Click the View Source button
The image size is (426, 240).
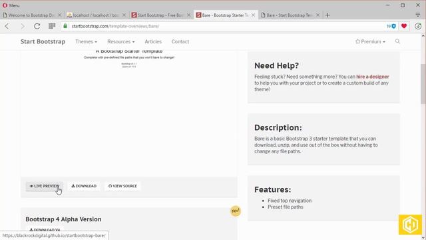[122, 186]
